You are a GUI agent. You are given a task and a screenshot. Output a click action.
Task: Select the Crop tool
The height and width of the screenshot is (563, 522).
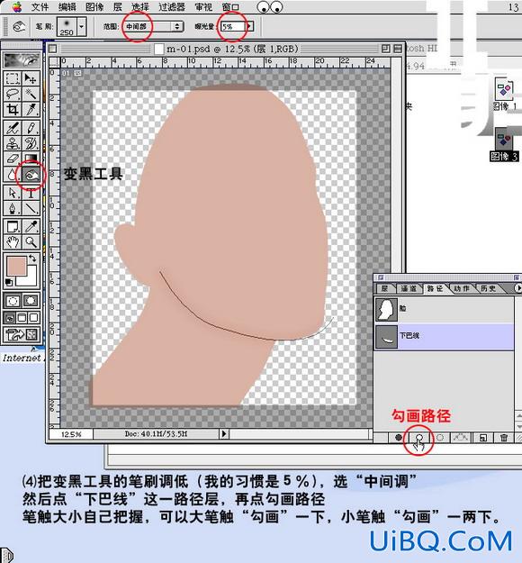pos(13,110)
